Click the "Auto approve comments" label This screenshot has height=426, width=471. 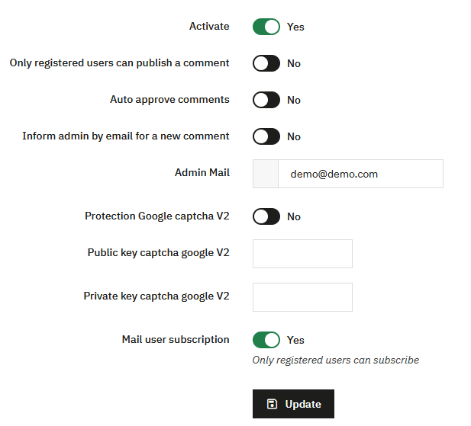169,100
